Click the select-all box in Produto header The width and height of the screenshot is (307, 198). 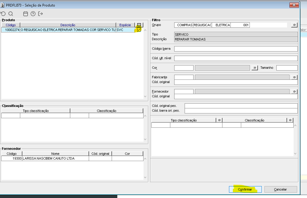139,25
